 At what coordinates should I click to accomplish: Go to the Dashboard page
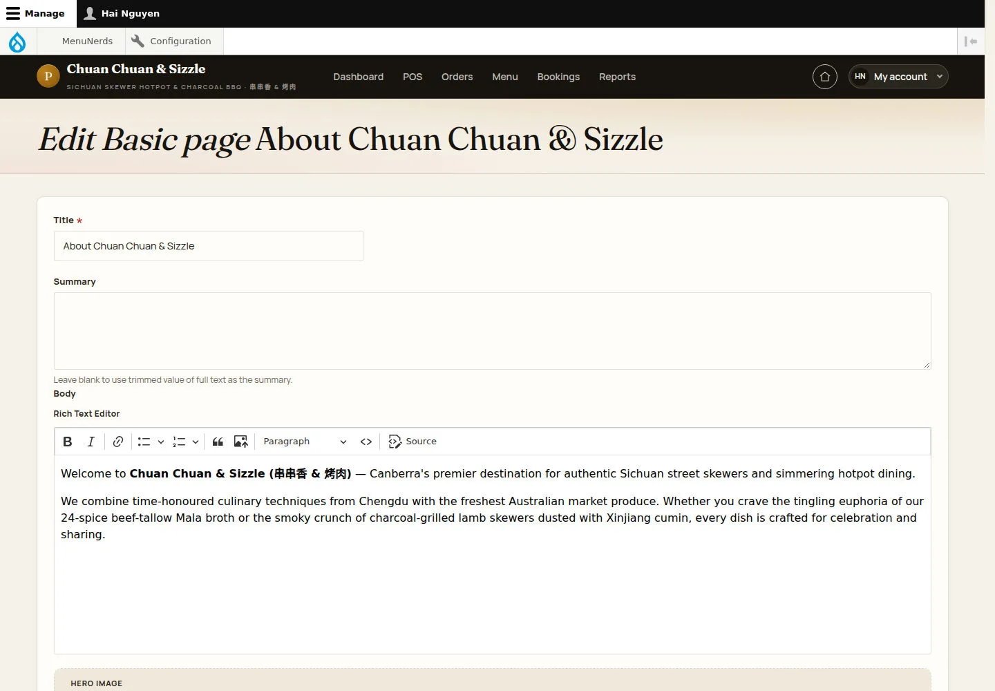pyautogui.click(x=358, y=77)
